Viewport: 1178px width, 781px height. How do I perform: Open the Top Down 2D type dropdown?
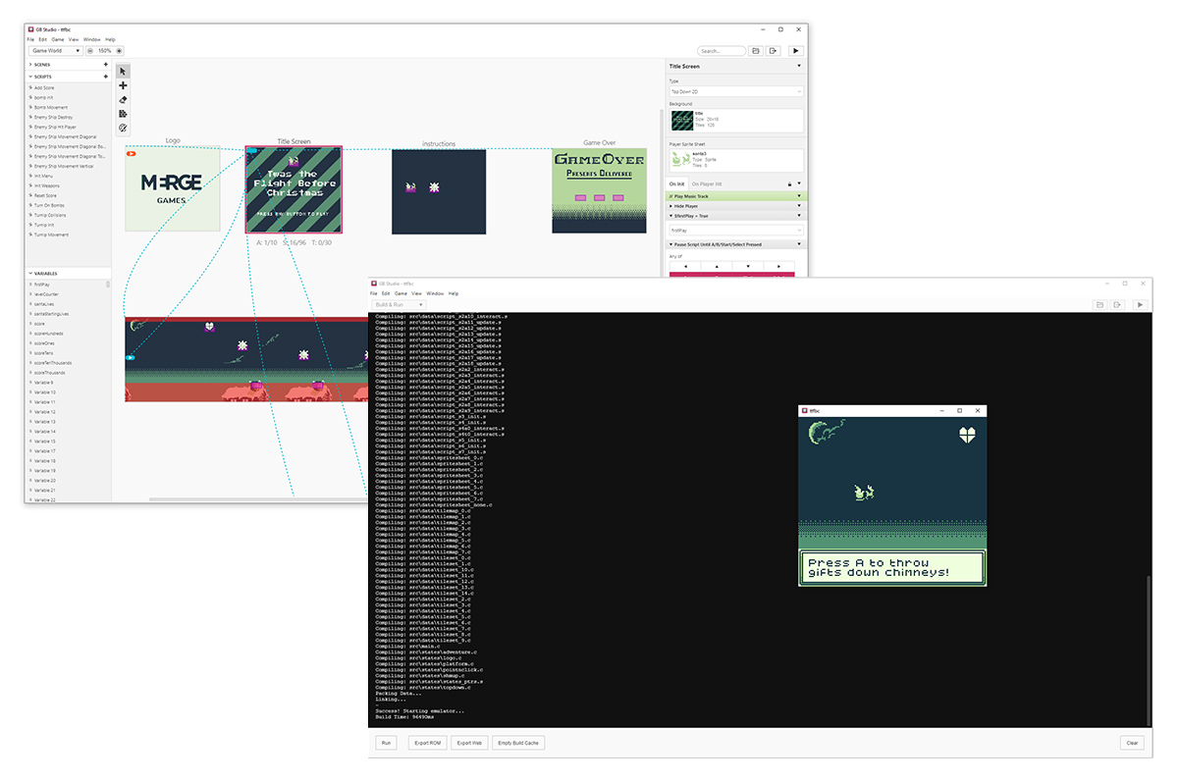pyautogui.click(x=736, y=91)
